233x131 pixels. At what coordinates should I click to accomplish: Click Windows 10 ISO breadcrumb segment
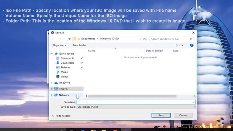(x=109, y=39)
